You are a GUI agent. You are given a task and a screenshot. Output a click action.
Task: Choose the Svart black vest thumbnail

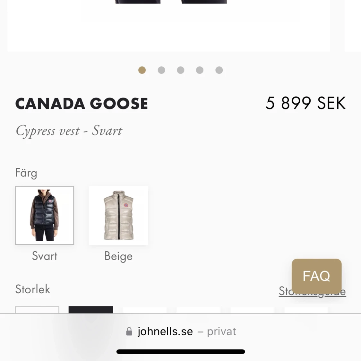tap(45, 215)
